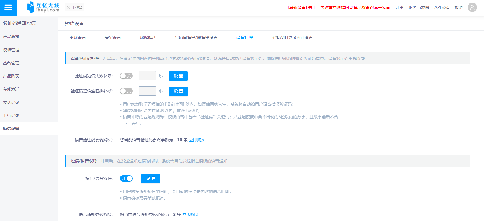Enable 验证码短信失败补呼 toggle
484x221 pixels.
pyautogui.click(x=126, y=76)
